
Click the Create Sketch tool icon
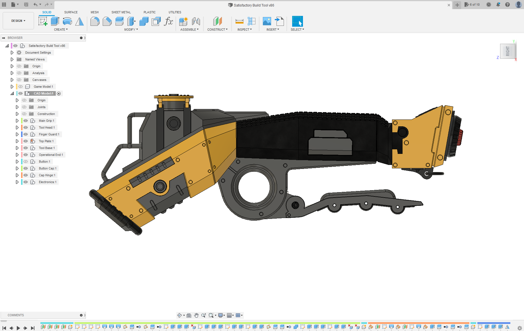tap(43, 21)
